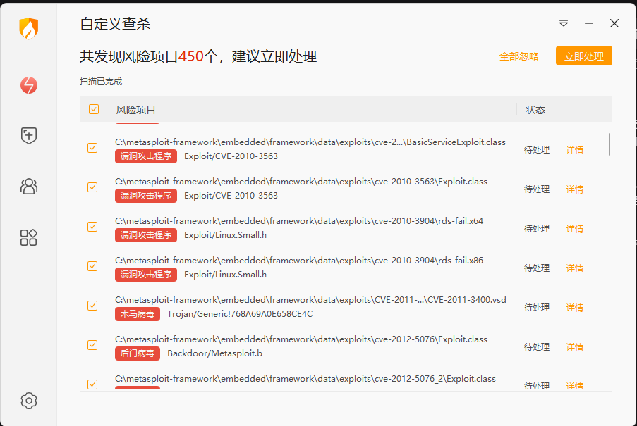Uncheck the rds-fail.x86 item checkbox
Viewport: 637px width, 426px height.
(92, 266)
